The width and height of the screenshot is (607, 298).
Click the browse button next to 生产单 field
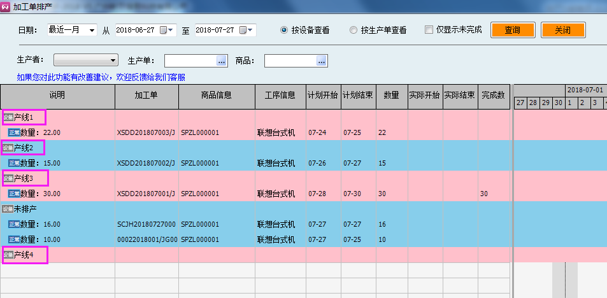(222, 60)
